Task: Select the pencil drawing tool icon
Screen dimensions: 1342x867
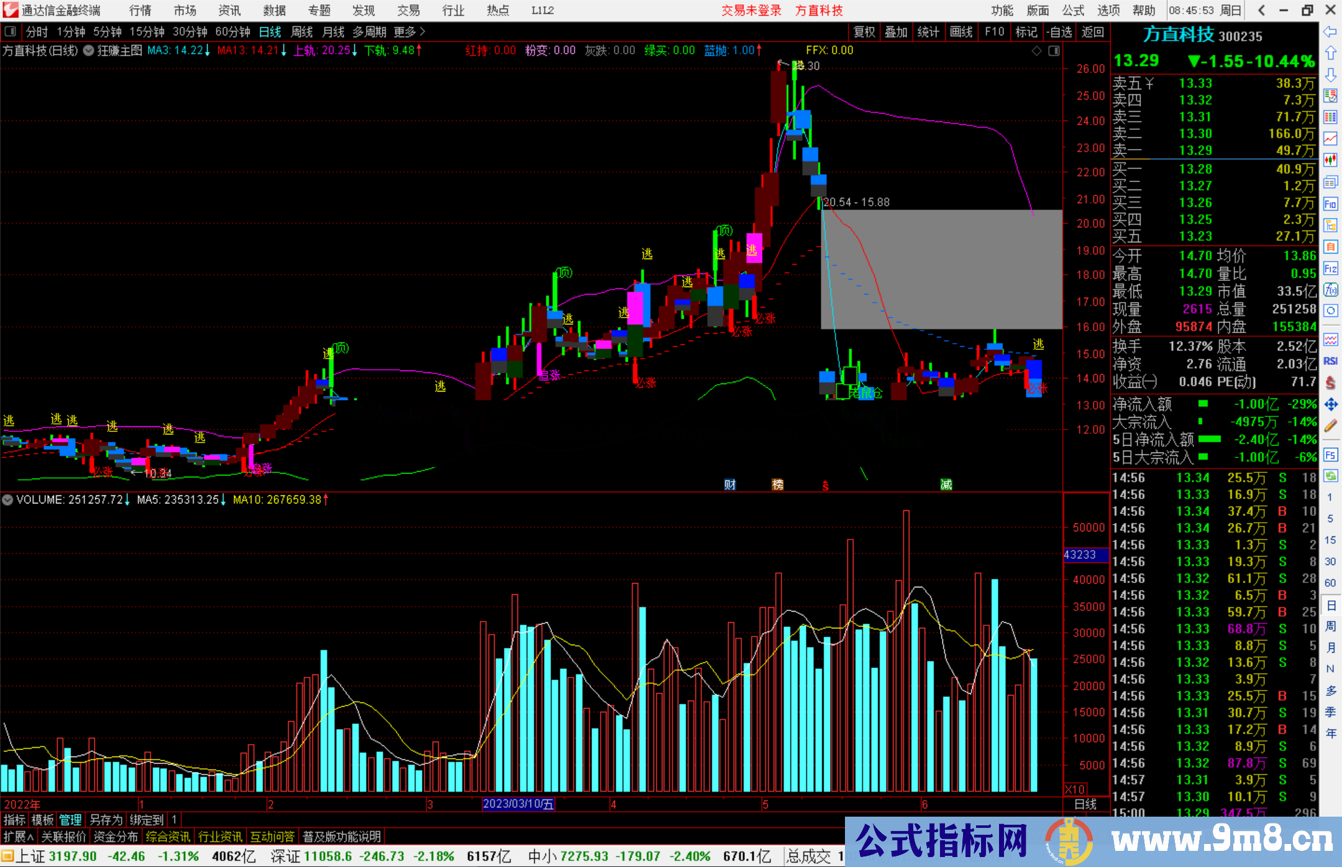Action: point(1330,426)
